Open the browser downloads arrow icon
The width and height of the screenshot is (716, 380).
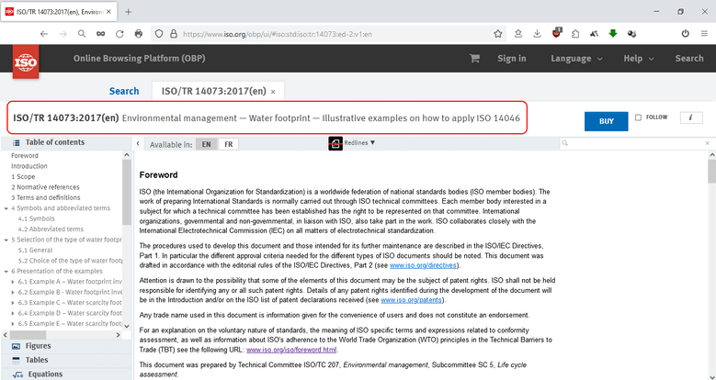point(537,34)
